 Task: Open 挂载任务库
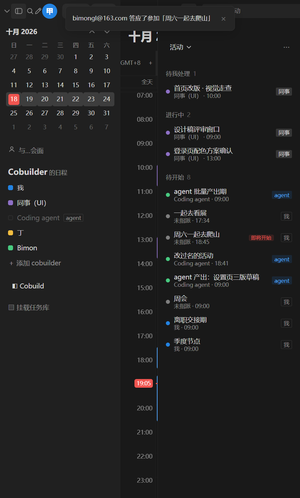click(x=29, y=307)
